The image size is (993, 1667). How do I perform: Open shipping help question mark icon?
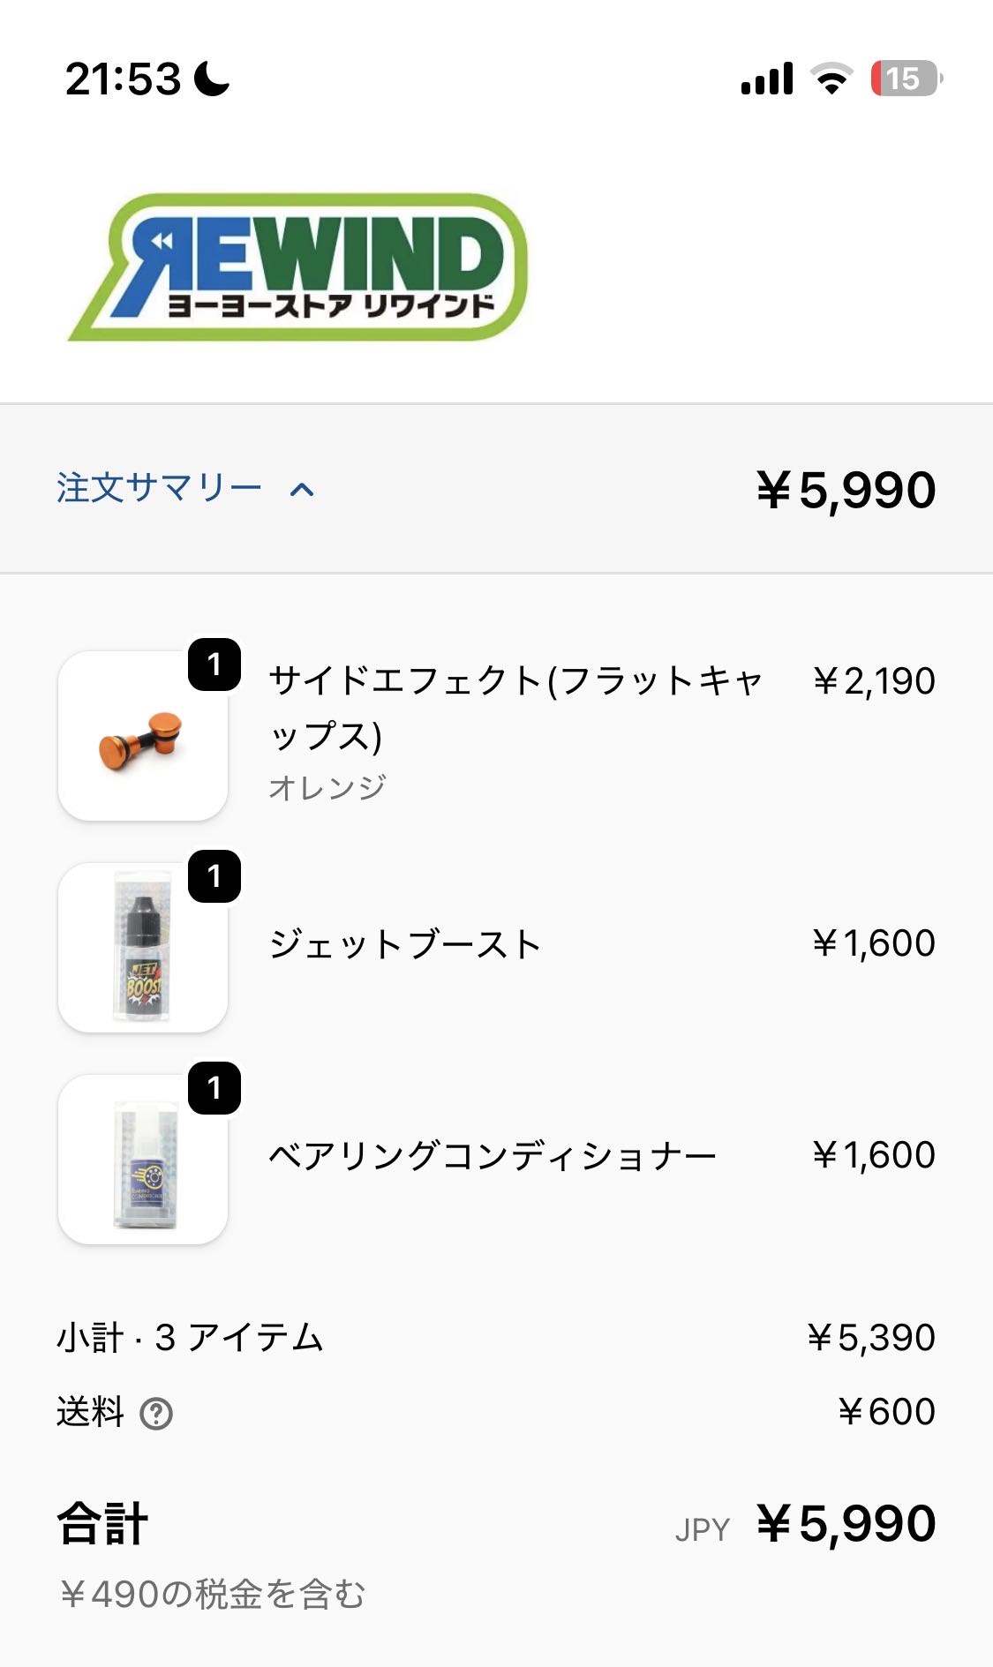(156, 1414)
